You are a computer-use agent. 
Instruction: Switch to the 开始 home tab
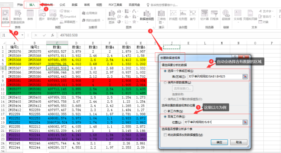(20, 5)
